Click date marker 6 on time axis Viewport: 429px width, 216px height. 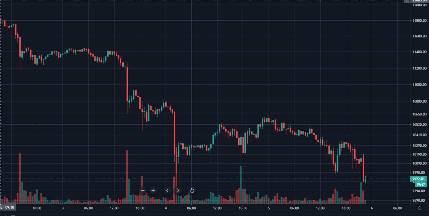(x=372, y=208)
